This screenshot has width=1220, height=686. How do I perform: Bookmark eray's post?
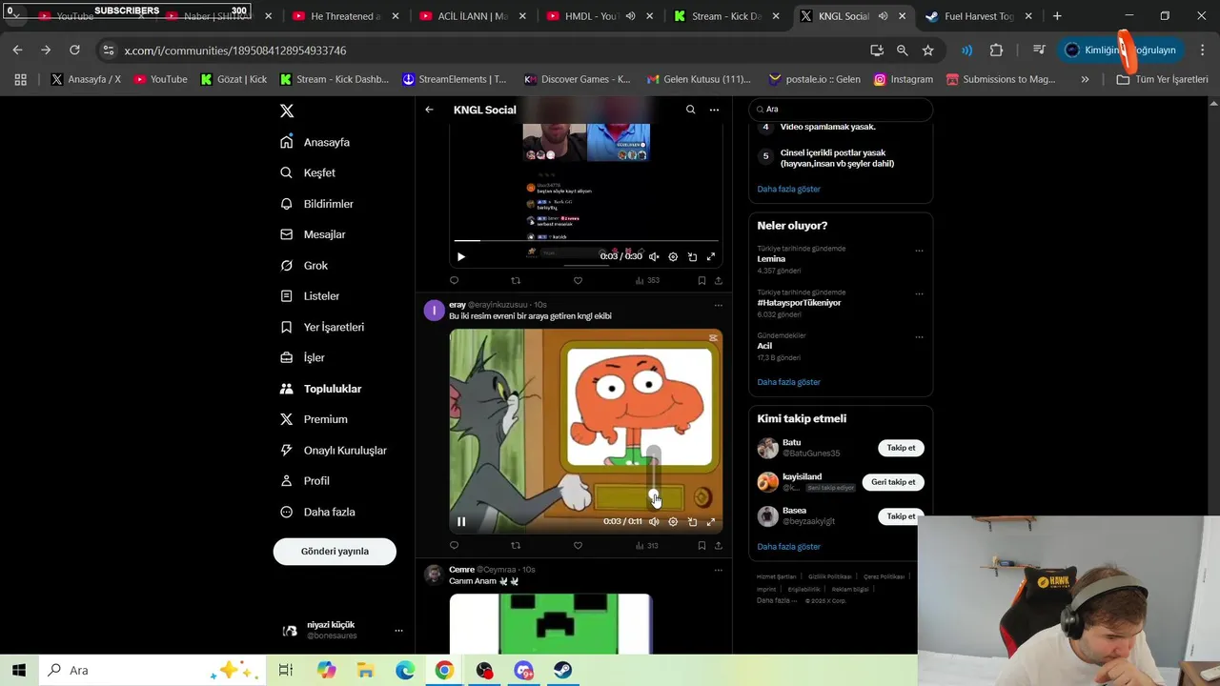click(701, 545)
